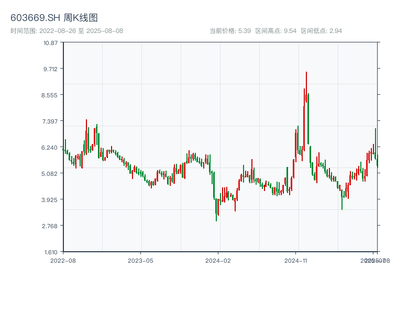
Task: Click the 2.768 price axis label
Action: [51, 226]
